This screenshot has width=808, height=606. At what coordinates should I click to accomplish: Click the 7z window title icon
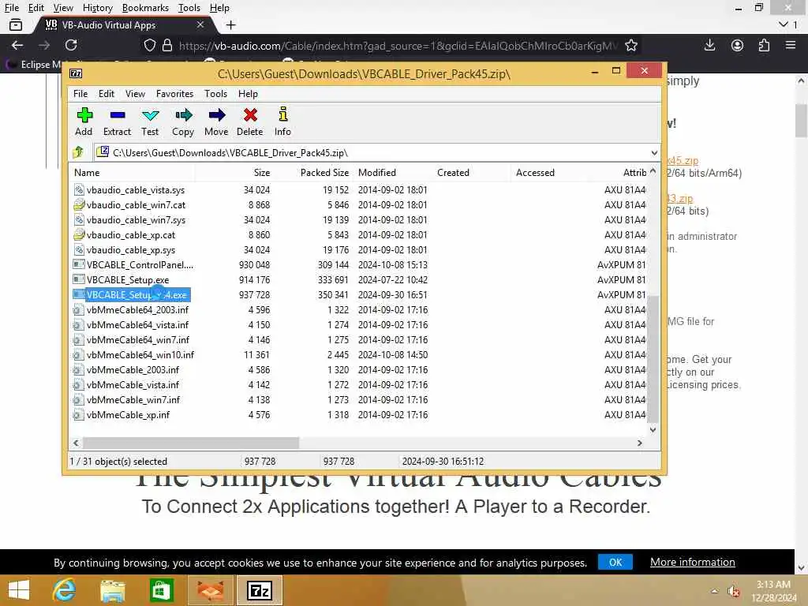[x=76, y=73]
